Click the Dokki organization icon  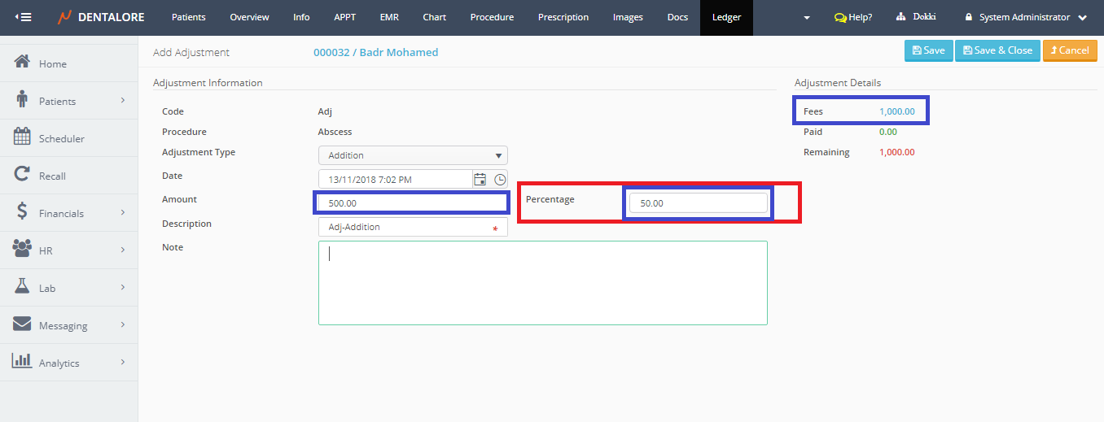[901, 17]
